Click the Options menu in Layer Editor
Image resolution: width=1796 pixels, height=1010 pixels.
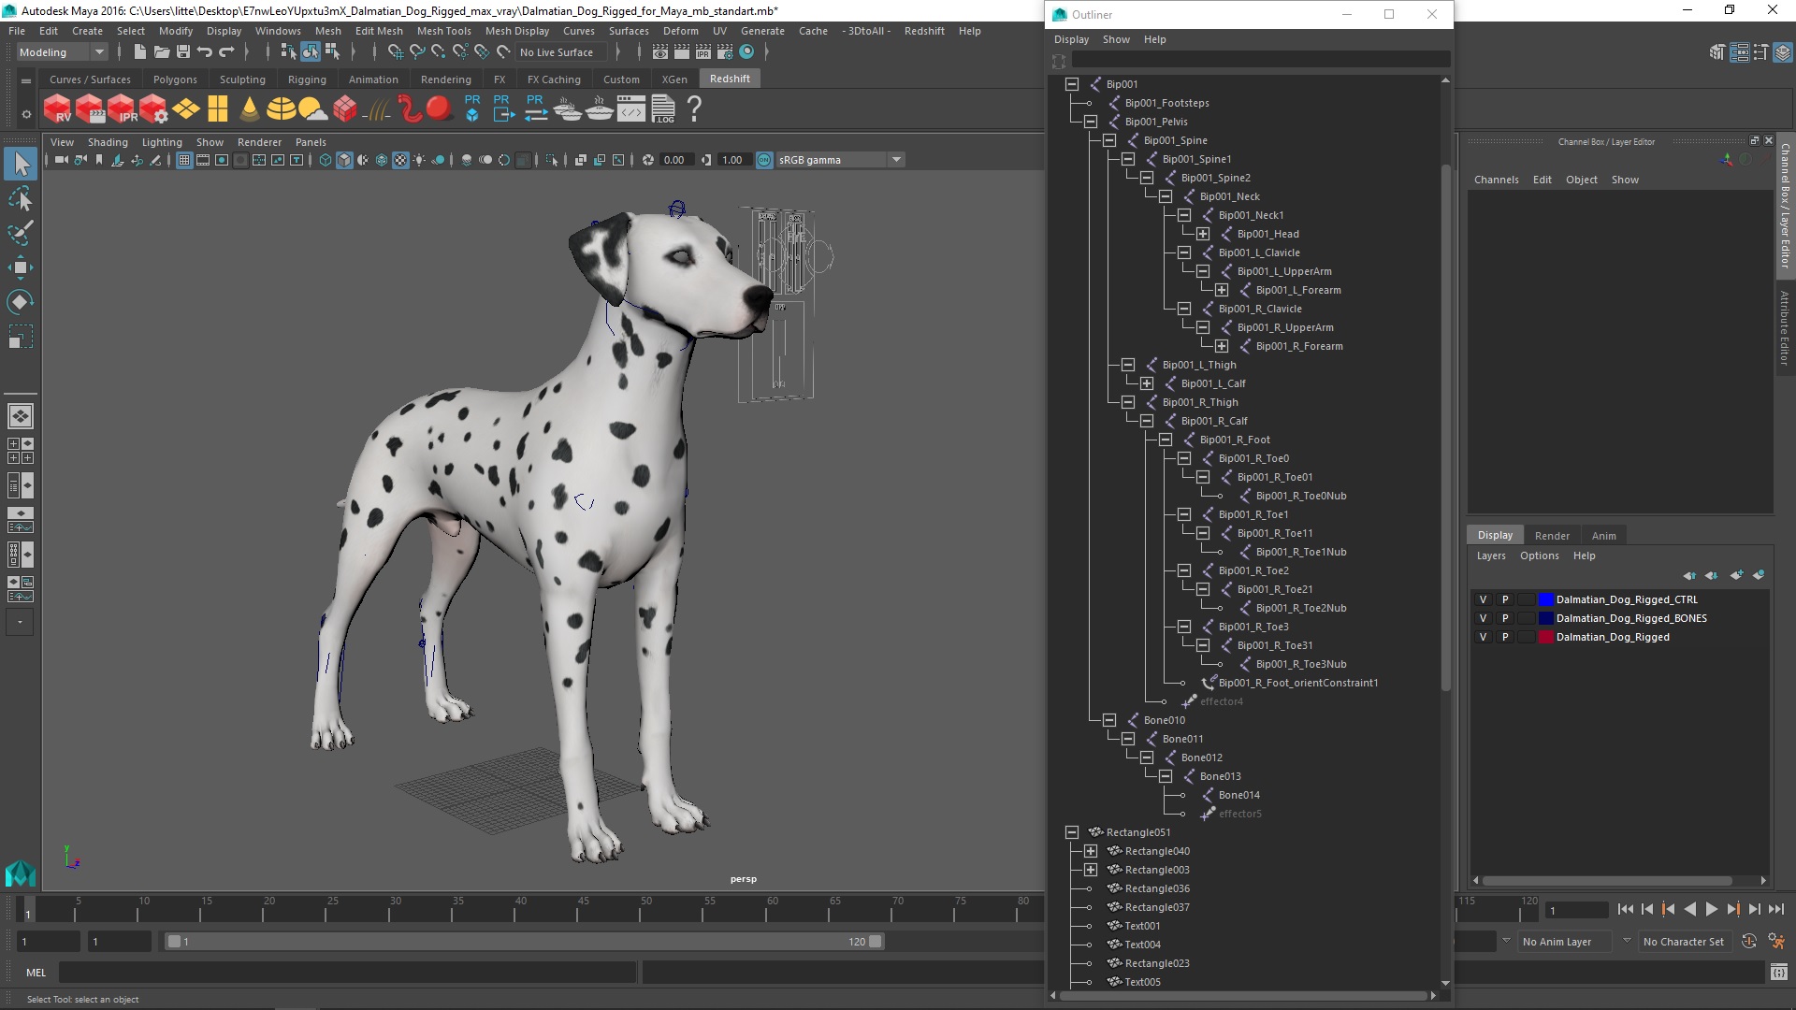tap(1539, 555)
